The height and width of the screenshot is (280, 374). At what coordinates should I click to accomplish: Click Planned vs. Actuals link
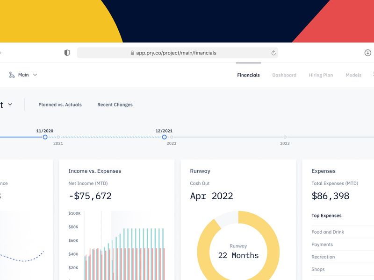coord(60,105)
